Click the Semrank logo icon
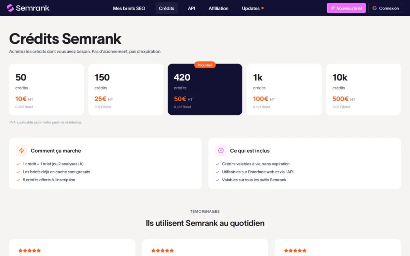410x256 pixels. coord(10,8)
